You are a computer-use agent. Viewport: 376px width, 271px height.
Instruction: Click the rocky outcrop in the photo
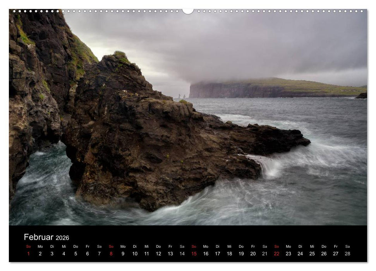click(128, 128)
